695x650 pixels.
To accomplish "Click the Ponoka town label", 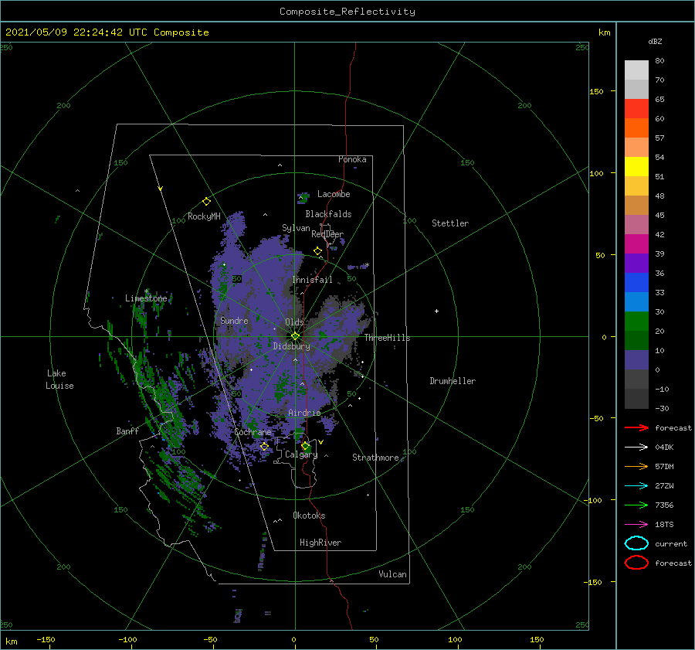I will tap(352, 159).
